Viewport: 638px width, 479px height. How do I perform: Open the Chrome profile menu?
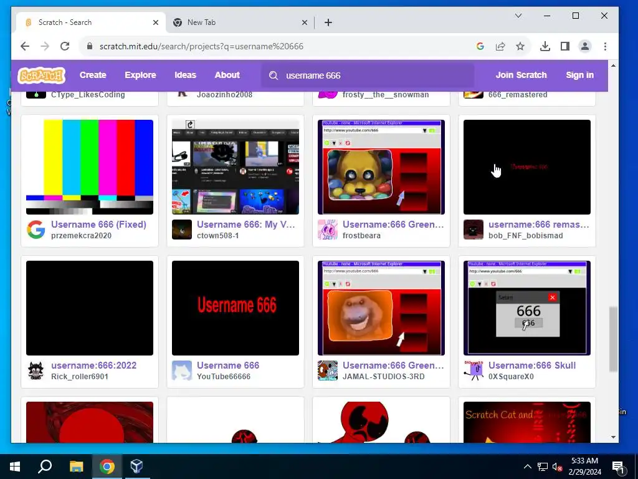pos(584,46)
